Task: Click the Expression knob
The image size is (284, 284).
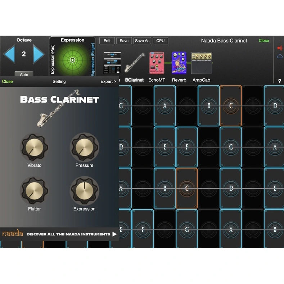Action: pyautogui.click(x=84, y=191)
